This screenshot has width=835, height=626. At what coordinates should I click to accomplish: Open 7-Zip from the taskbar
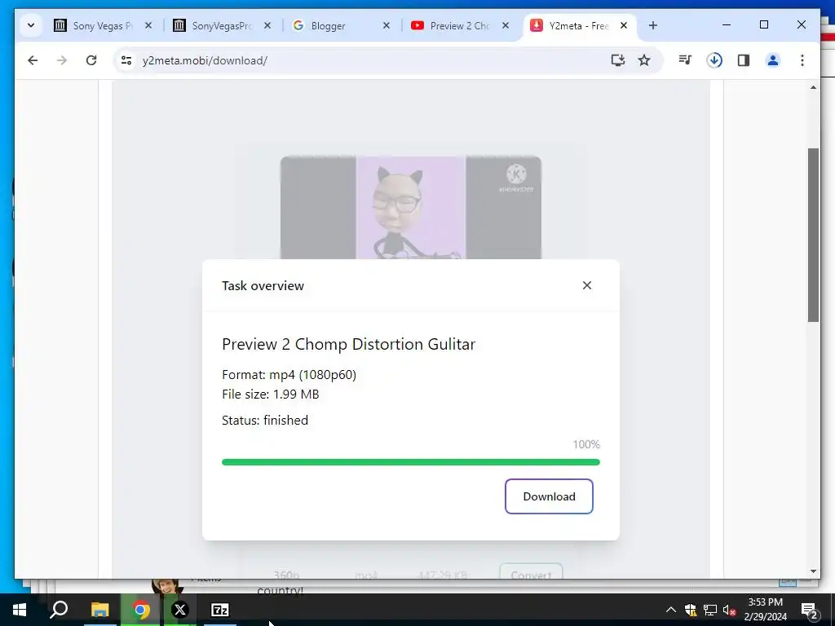click(x=219, y=610)
